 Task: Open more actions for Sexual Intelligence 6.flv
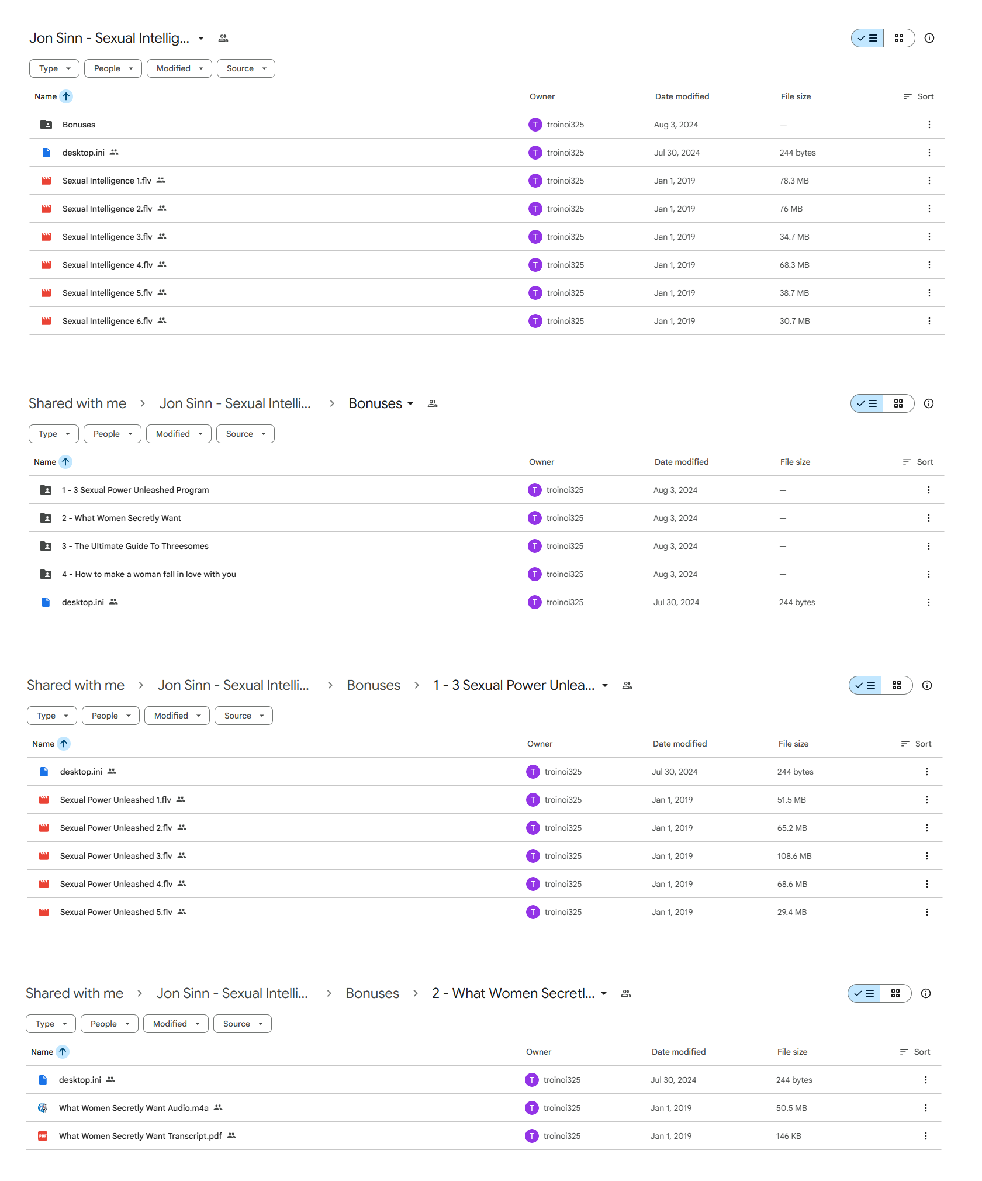click(x=929, y=321)
